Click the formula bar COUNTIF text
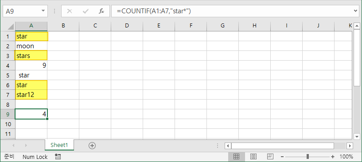 (x=154, y=11)
